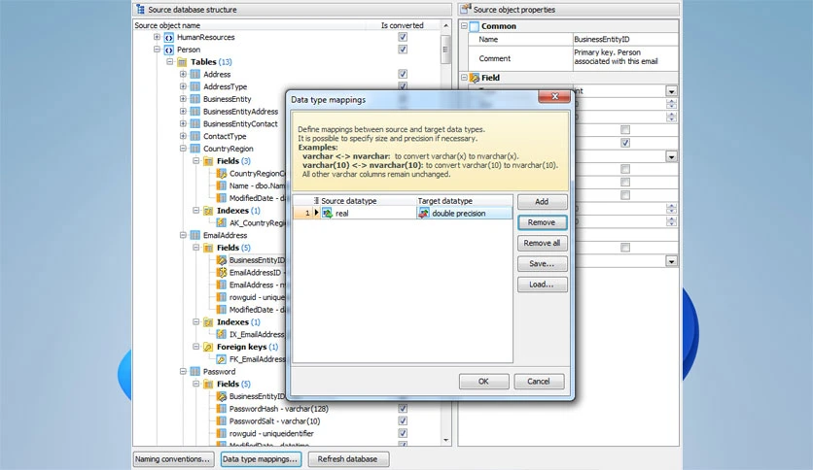Select the PasswordSalt - varchar(10) row
Viewport: 813px width, 470px height.
tap(275, 421)
